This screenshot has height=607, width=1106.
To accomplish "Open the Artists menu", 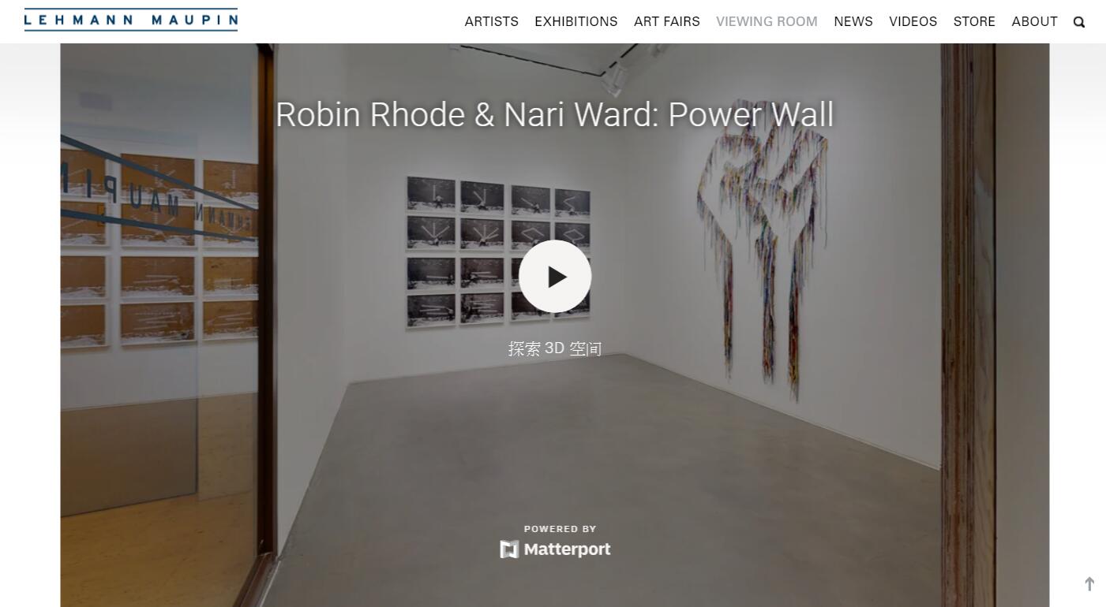I will coord(492,22).
